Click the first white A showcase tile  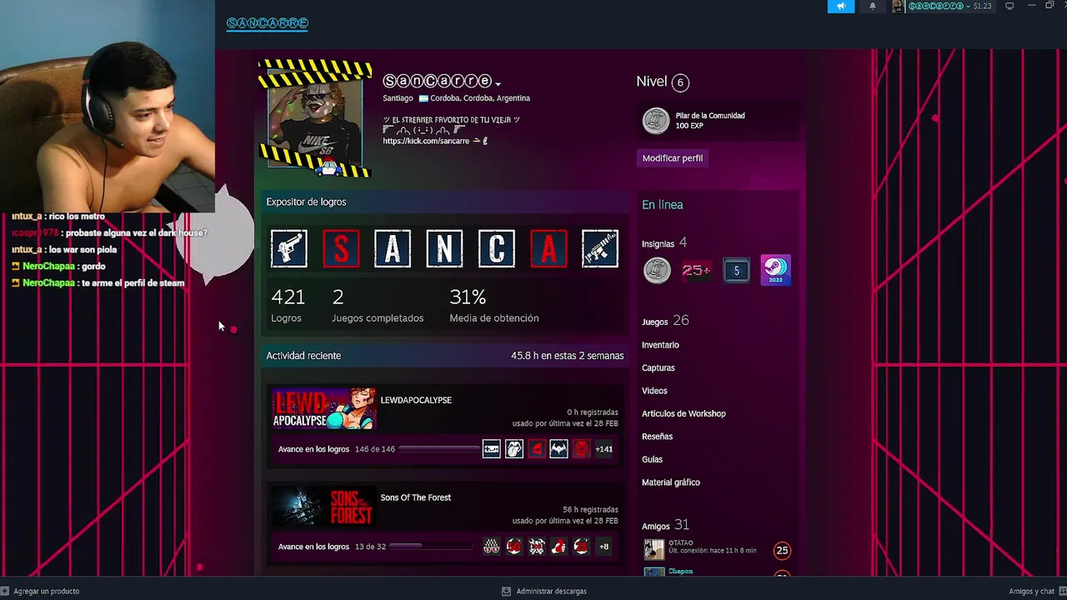click(x=393, y=249)
